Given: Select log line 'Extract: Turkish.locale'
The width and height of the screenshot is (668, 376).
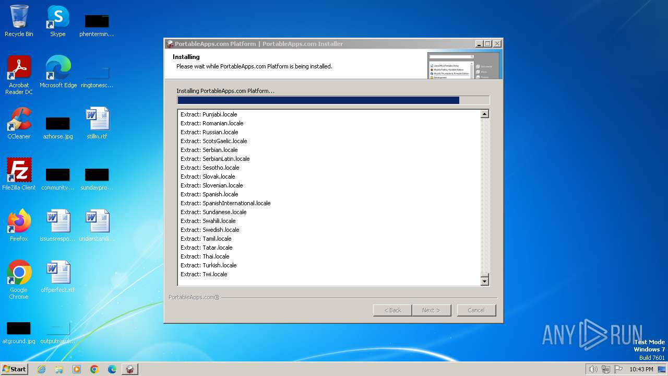Looking at the screenshot, I should tap(209, 265).
